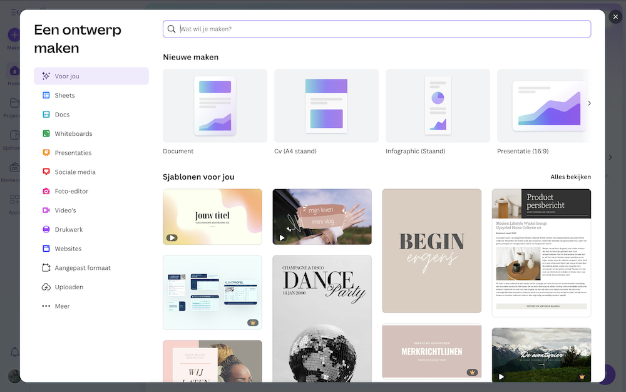Click the Sheets icon in sidebar
This screenshot has height=392, width=626.
point(46,95)
